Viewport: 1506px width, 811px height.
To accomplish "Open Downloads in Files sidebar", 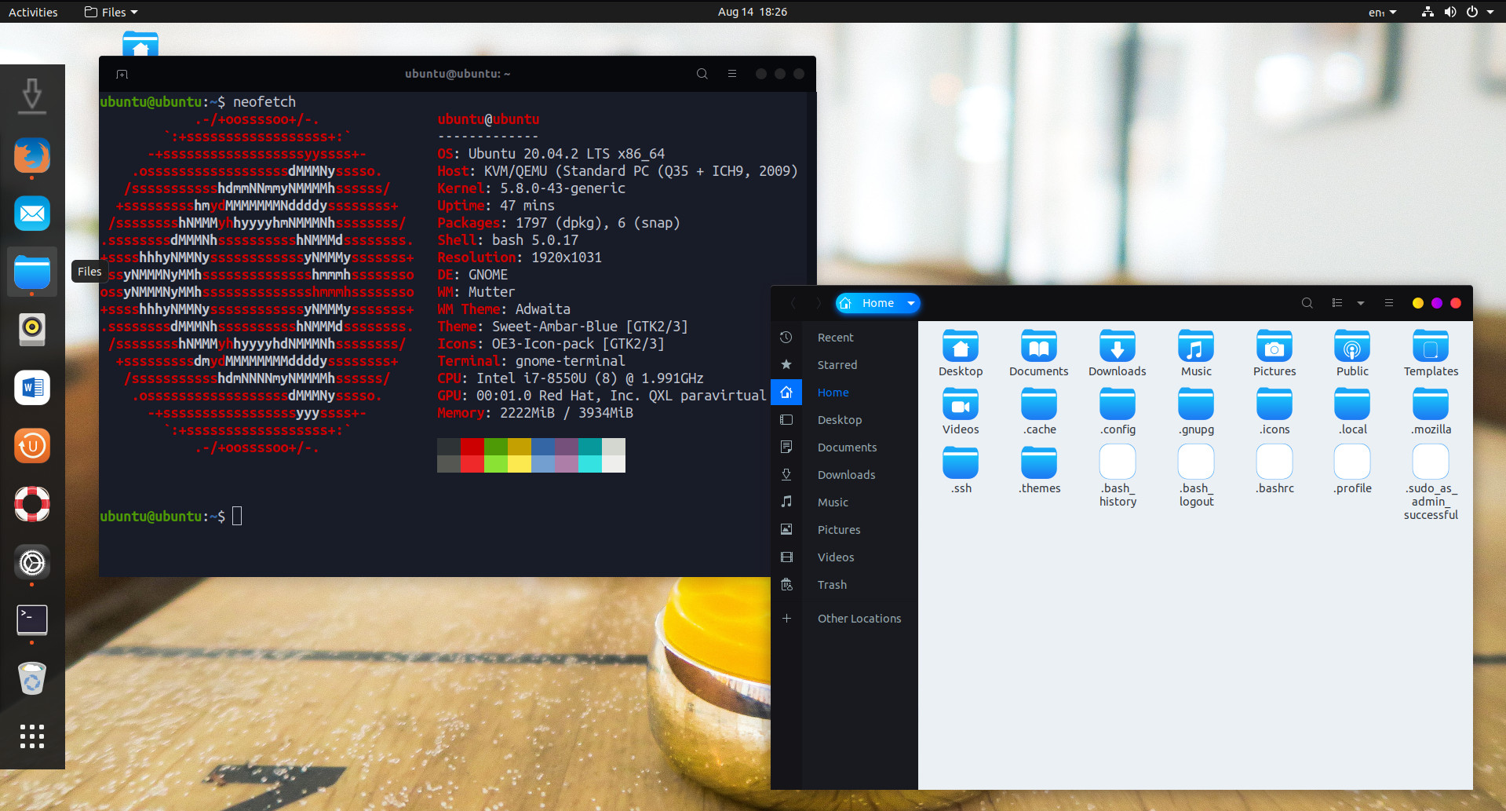I will [x=844, y=475].
